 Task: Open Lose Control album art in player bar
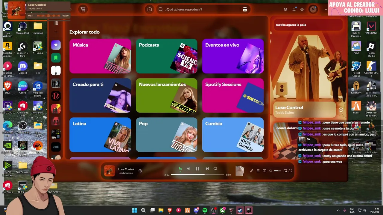point(109,171)
